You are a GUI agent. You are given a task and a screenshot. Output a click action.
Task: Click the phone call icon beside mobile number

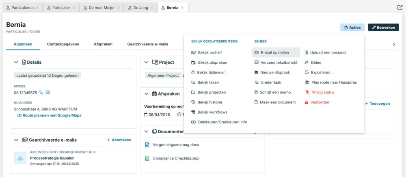coord(41,93)
